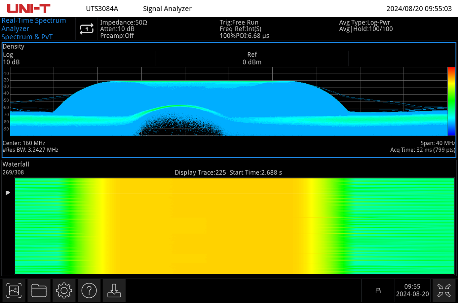
Task: Select the waterfall trace position arrow marker
Action: (8, 193)
